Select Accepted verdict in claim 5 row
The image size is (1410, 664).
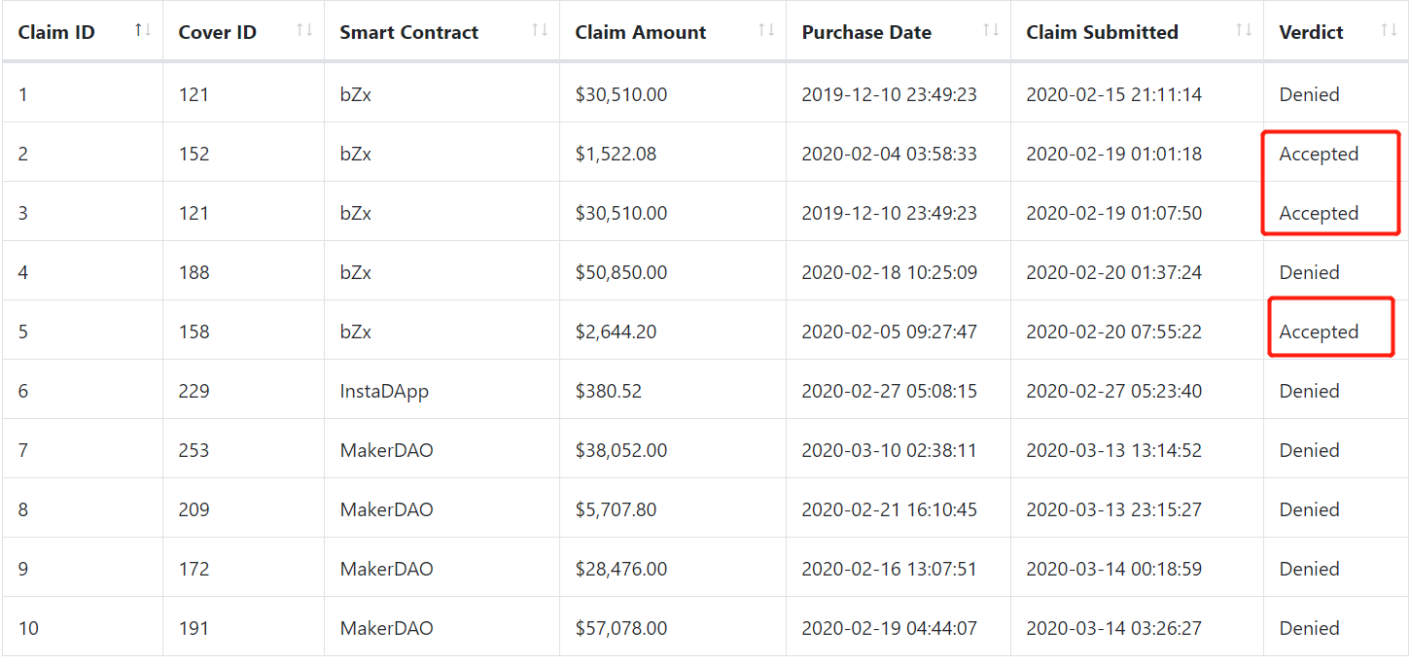coord(1319,332)
